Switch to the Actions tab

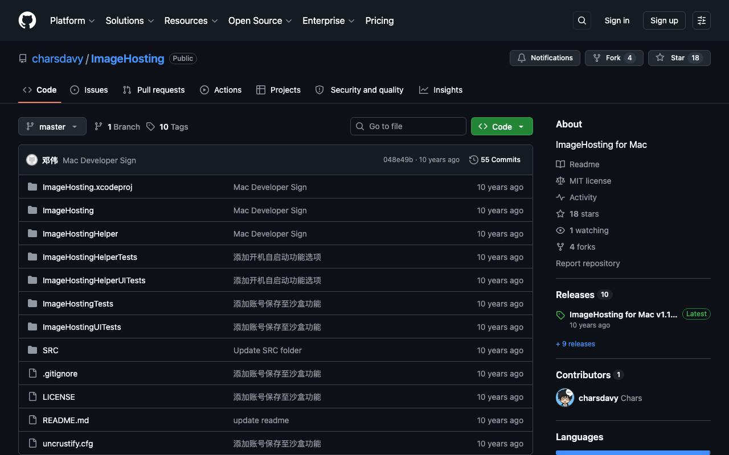[220, 90]
